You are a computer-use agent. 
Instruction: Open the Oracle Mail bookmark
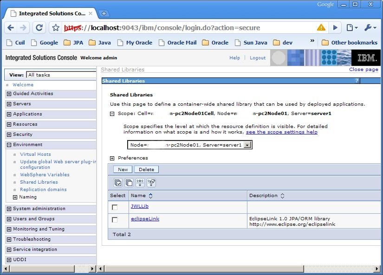178,43
